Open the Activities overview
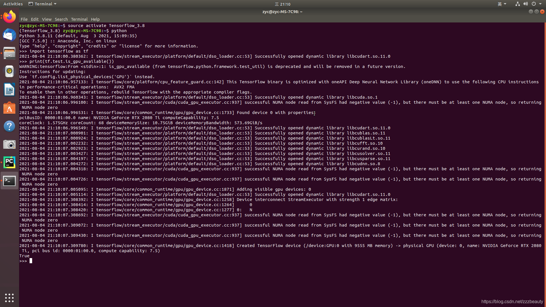 point(13,4)
